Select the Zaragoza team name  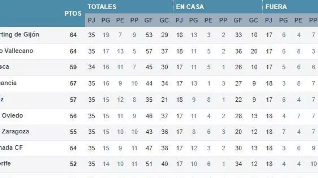[15, 131]
